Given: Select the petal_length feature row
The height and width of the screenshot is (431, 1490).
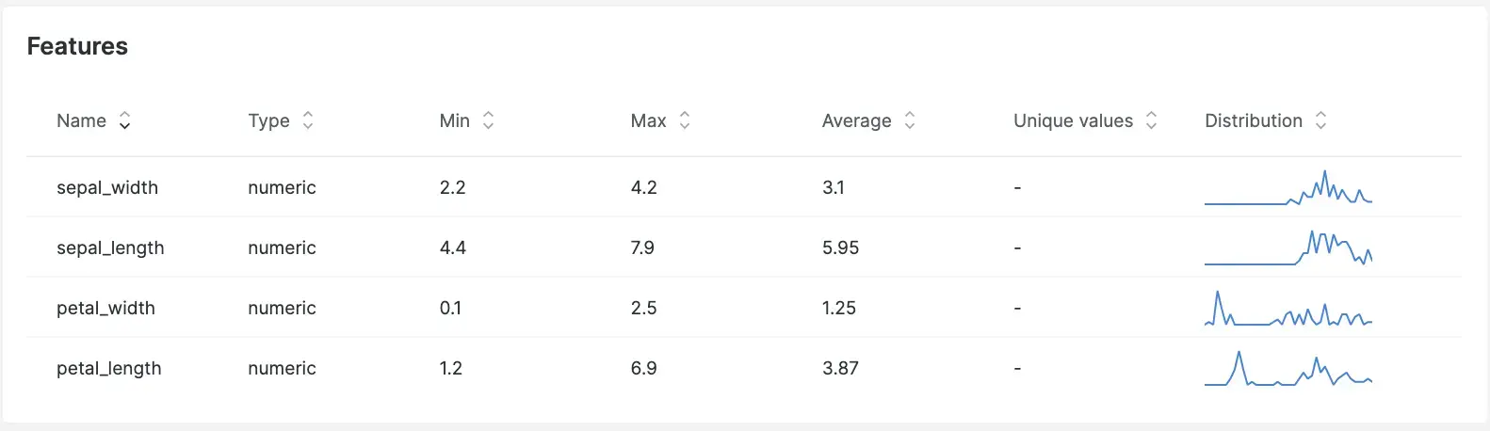Looking at the screenshot, I should pos(744,368).
